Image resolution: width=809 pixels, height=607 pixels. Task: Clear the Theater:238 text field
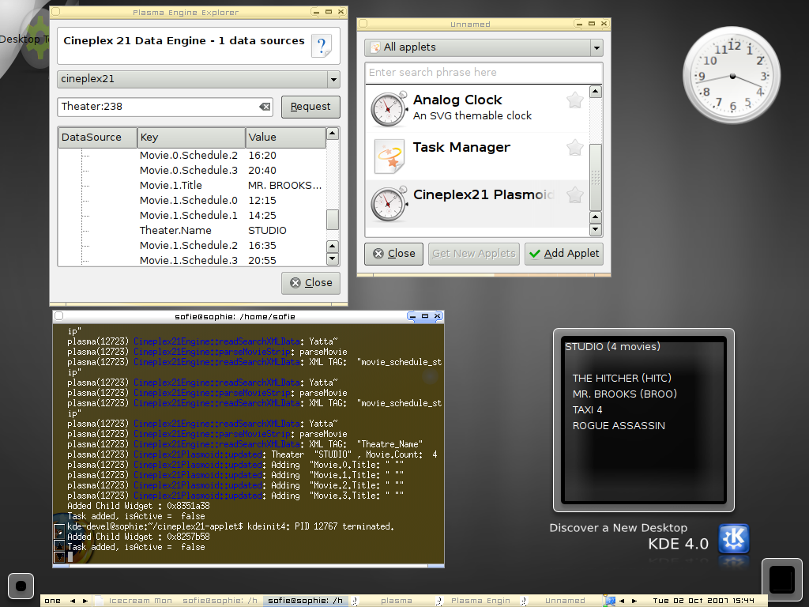[x=265, y=107]
